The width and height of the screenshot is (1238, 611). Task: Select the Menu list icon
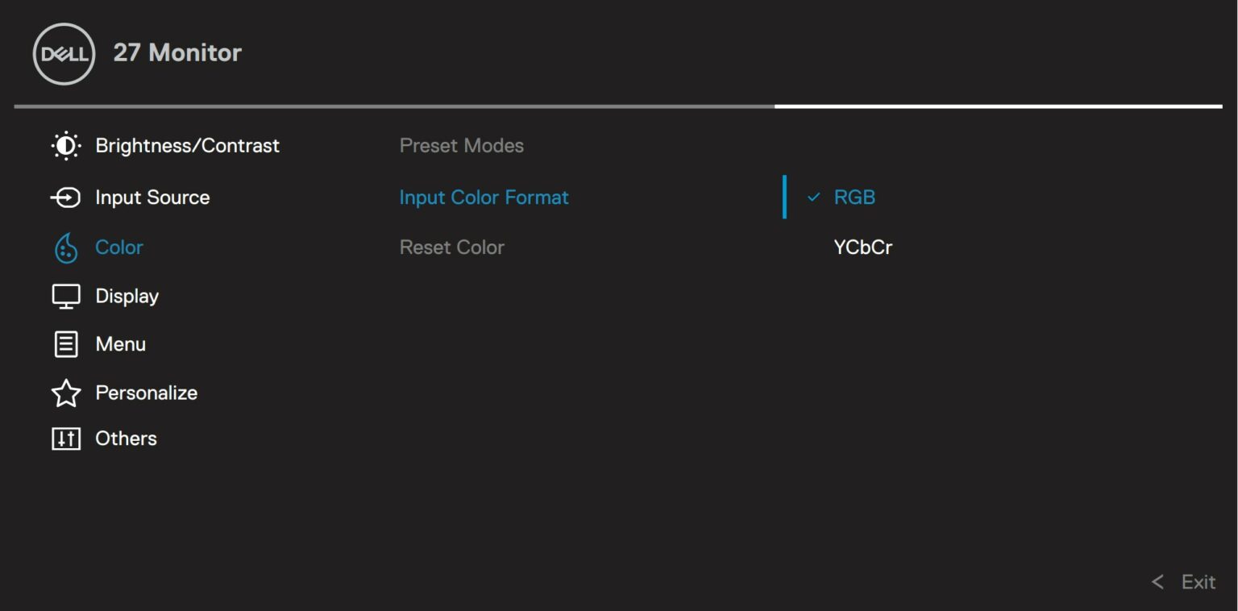pyautogui.click(x=66, y=343)
